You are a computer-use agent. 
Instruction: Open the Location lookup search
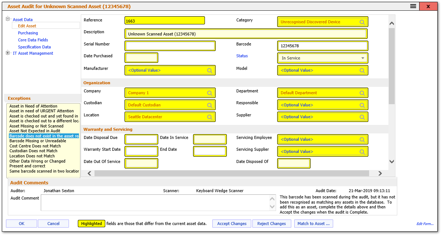coord(210,117)
